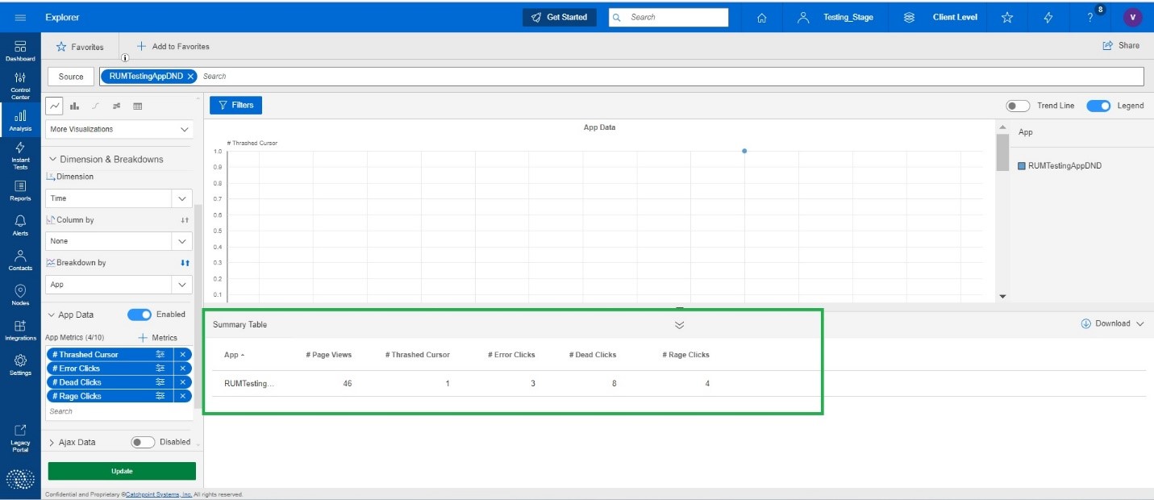Open Client Level menu

click(940, 17)
